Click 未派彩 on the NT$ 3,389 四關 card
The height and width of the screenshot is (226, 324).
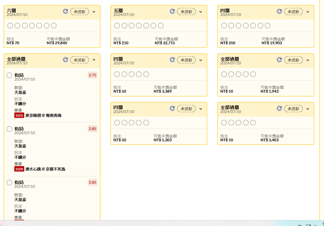pyautogui.click(x=186, y=60)
